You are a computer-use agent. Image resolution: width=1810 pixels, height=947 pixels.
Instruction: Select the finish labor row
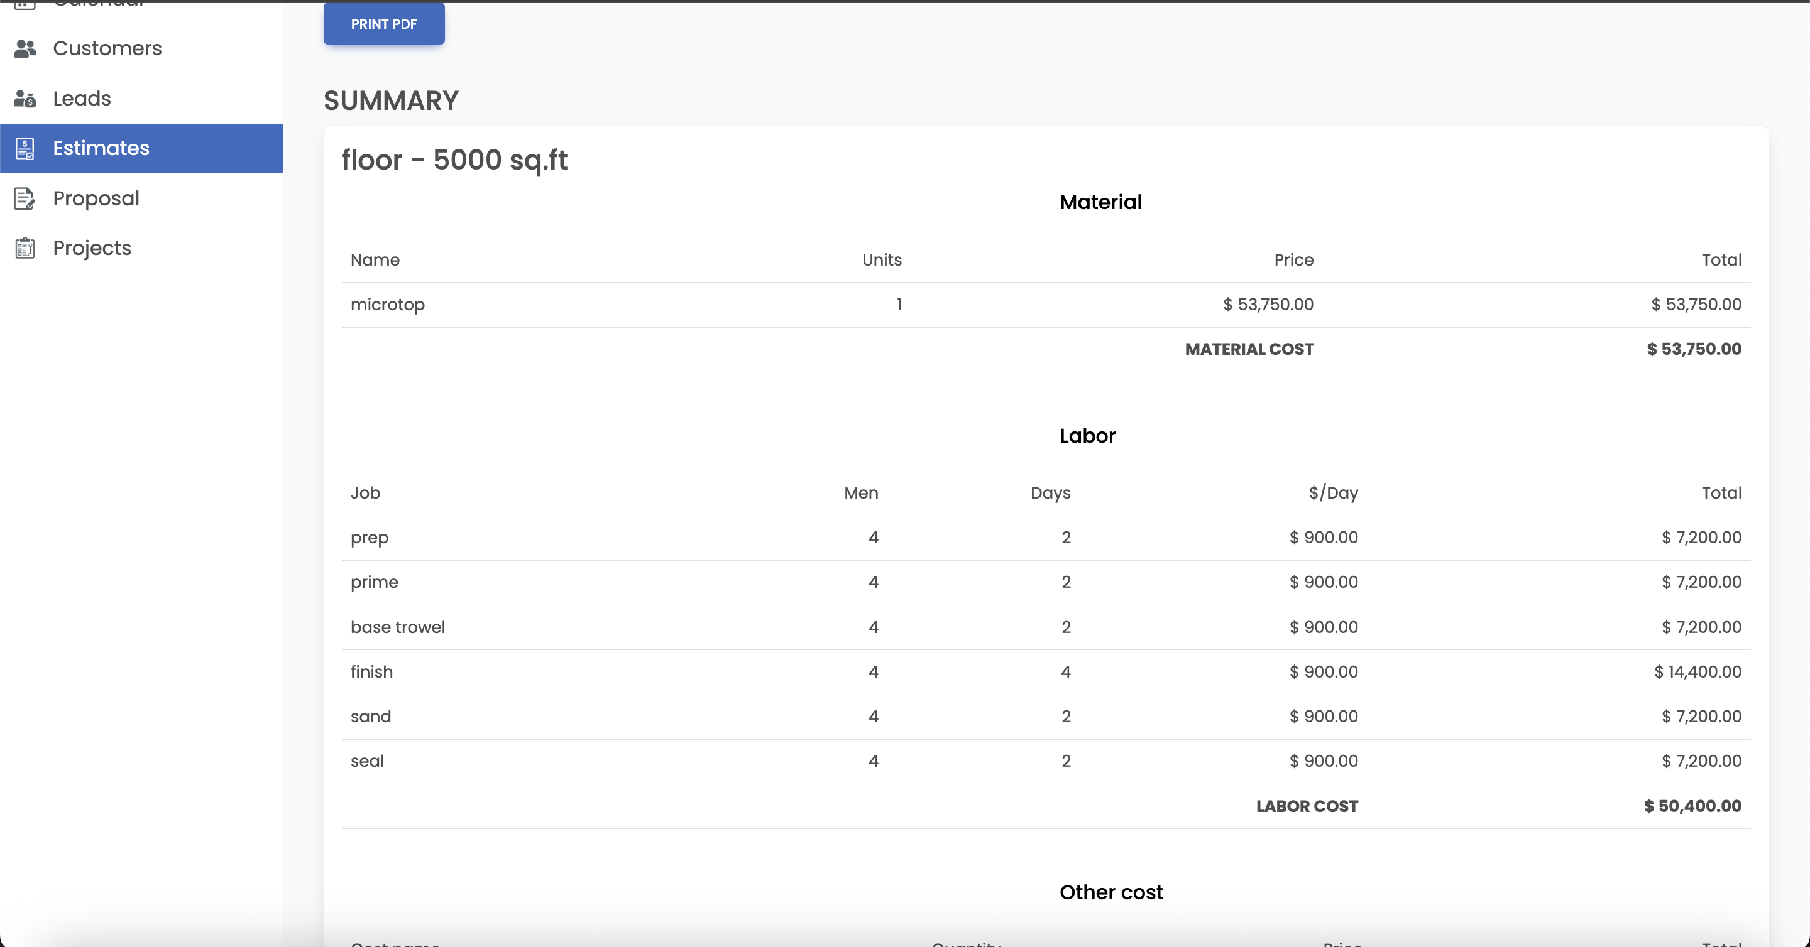(x=371, y=671)
